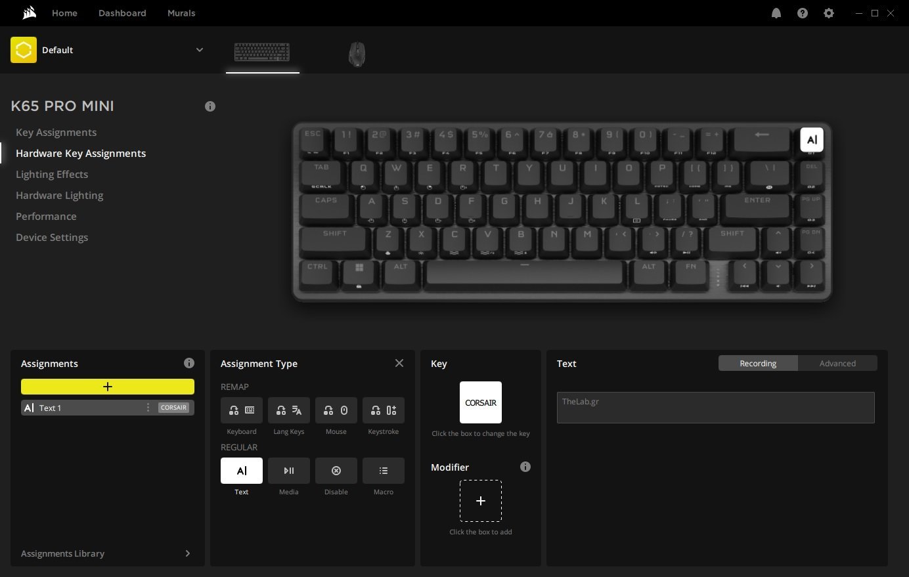Show Assignments panel info
The height and width of the screenshot is (577, 909).
point(189,363)
